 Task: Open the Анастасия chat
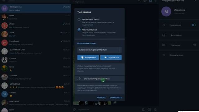pos(35,103)
